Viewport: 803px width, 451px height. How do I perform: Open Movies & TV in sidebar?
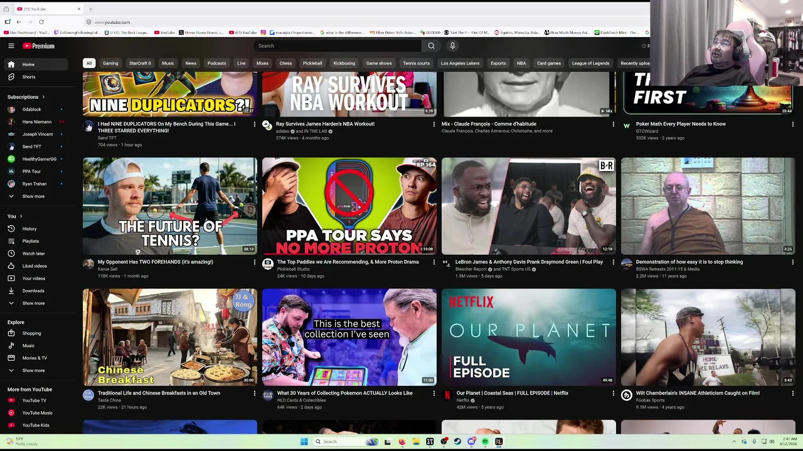pos(36,358)
